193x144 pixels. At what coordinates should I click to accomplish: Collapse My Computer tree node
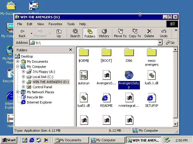point(17,67)
